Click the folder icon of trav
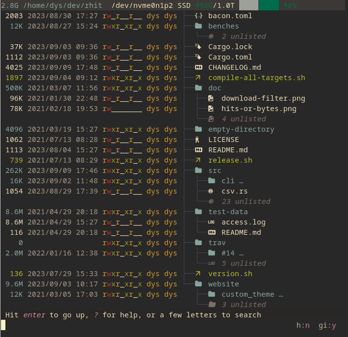 pos(199,243)
